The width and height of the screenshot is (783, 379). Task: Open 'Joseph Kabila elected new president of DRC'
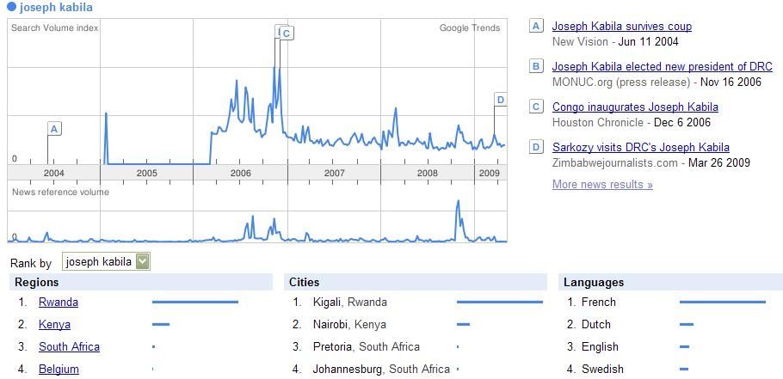point(663,67)
